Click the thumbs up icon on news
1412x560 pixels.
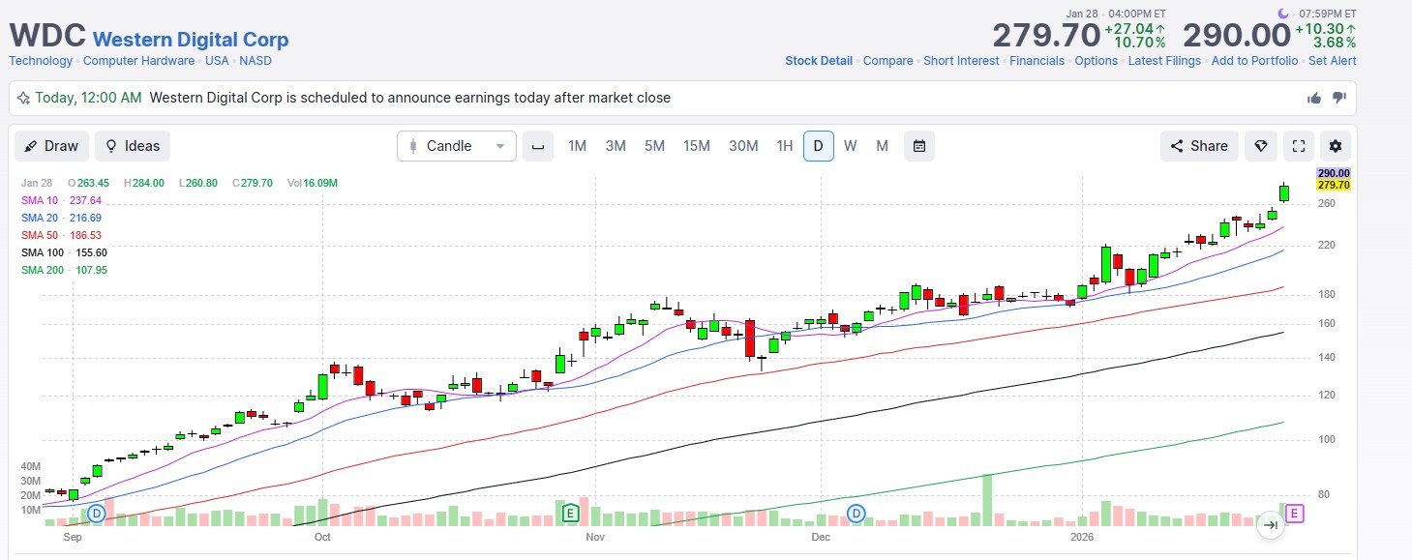(1314, 98)
